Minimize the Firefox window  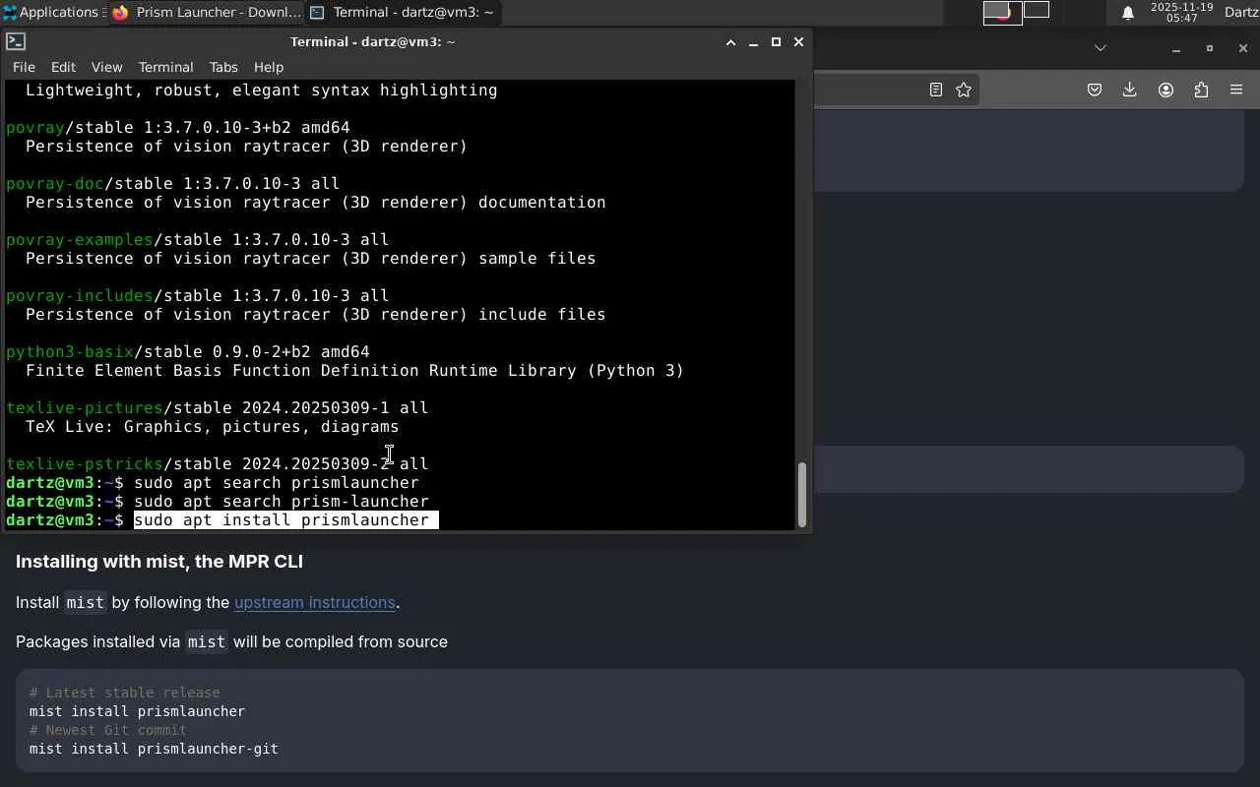click(1176, 48)
